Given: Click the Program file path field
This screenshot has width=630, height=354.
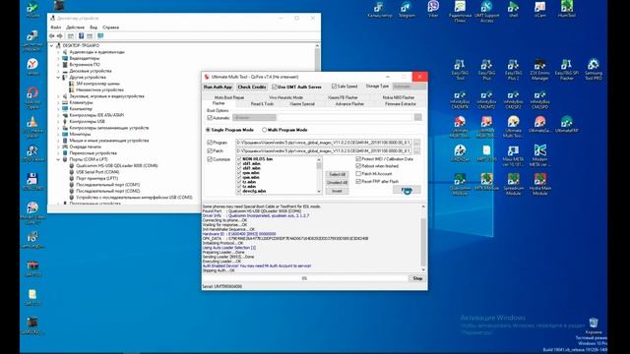Looking at the screenshot, I should coord(324,142).
